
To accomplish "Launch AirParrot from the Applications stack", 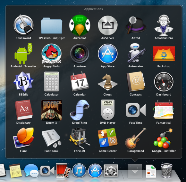I will tap(80, 25).
